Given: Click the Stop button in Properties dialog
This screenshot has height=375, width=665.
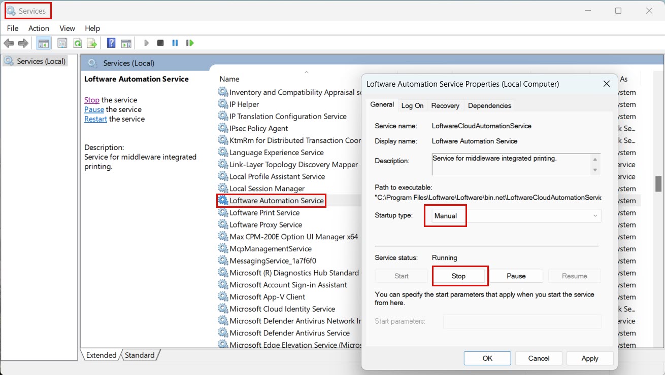Looking at the screenshot, I should [x=459, y=276].
